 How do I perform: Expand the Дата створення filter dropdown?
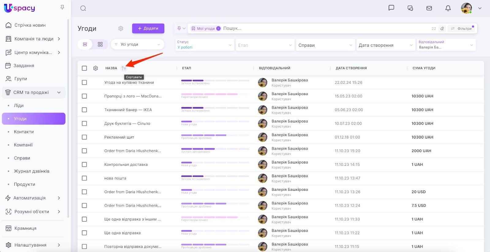385,45
